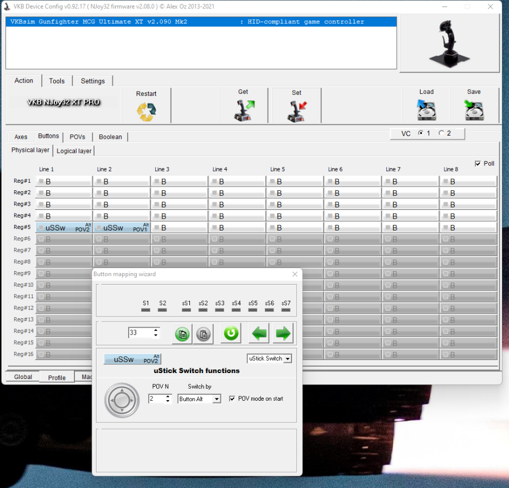
Task: Click the button number field showing 33
Action: coord(141,332)
